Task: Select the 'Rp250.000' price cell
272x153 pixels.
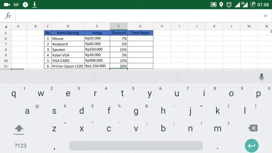Action: point(97,49)
